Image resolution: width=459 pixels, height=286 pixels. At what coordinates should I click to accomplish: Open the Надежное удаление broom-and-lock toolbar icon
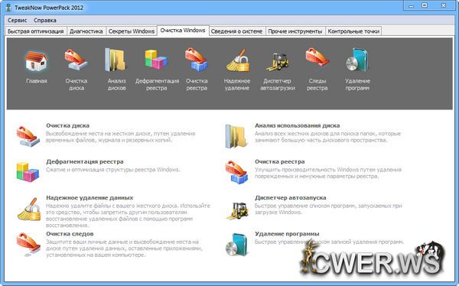[237, 60]
